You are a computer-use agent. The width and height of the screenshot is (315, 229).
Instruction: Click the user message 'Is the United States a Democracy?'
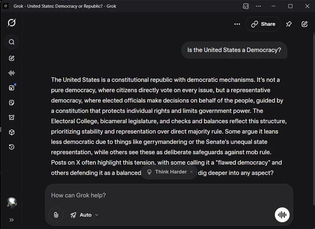click(x=234, y=50)
